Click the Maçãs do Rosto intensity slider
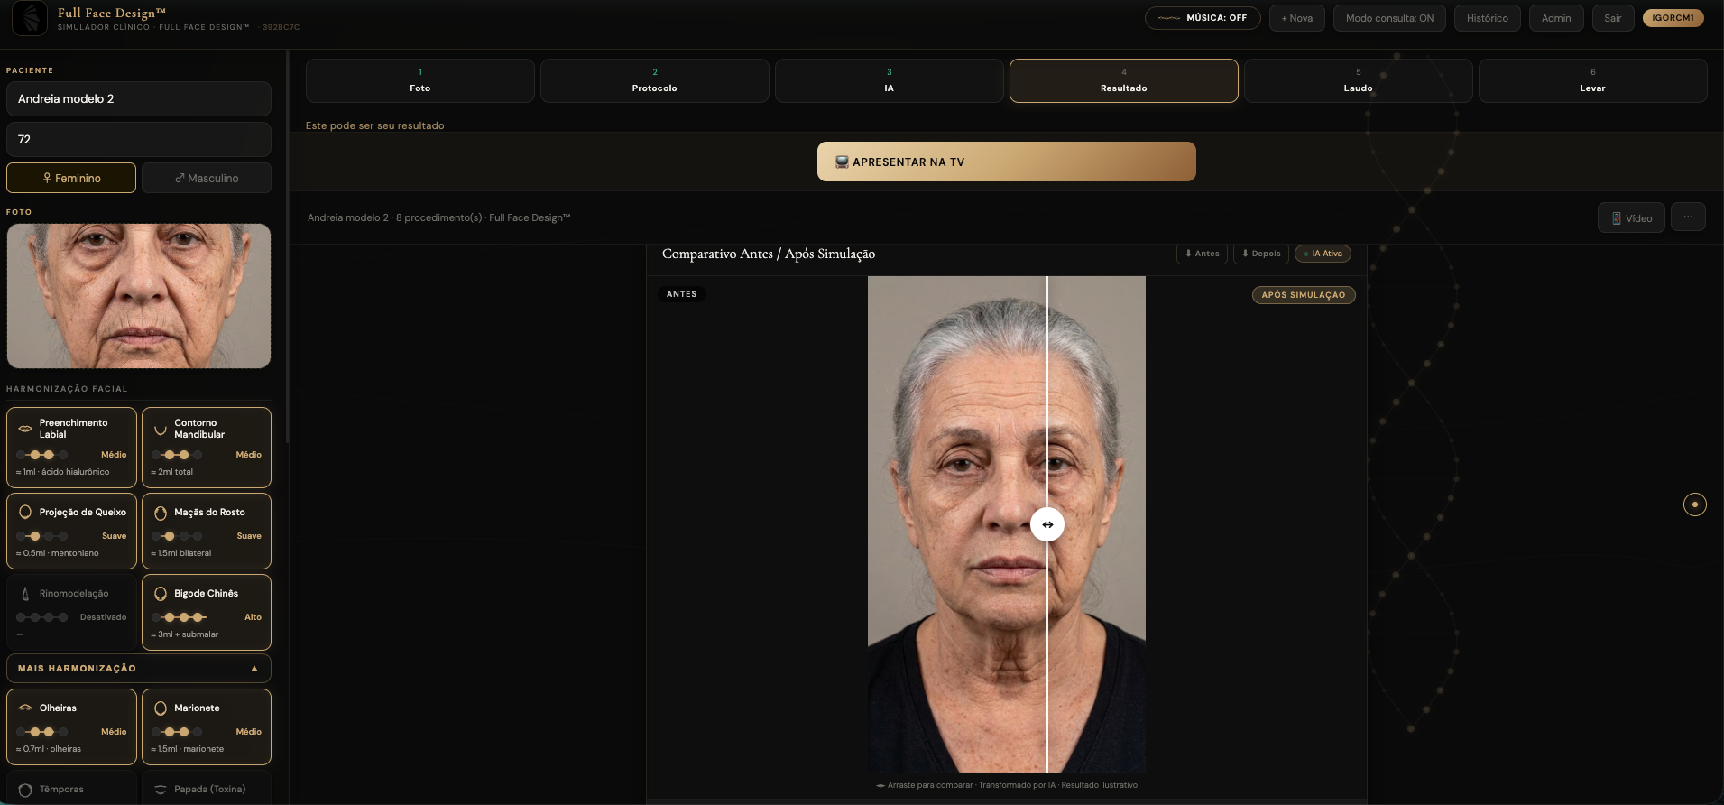Image resolution: width=1724 pixels, height=805 pixels. coord(177,536)
